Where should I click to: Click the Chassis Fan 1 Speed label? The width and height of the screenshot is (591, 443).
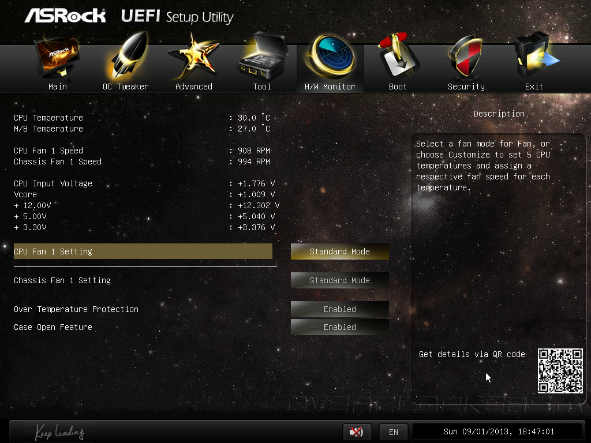(x=58, y=162)
